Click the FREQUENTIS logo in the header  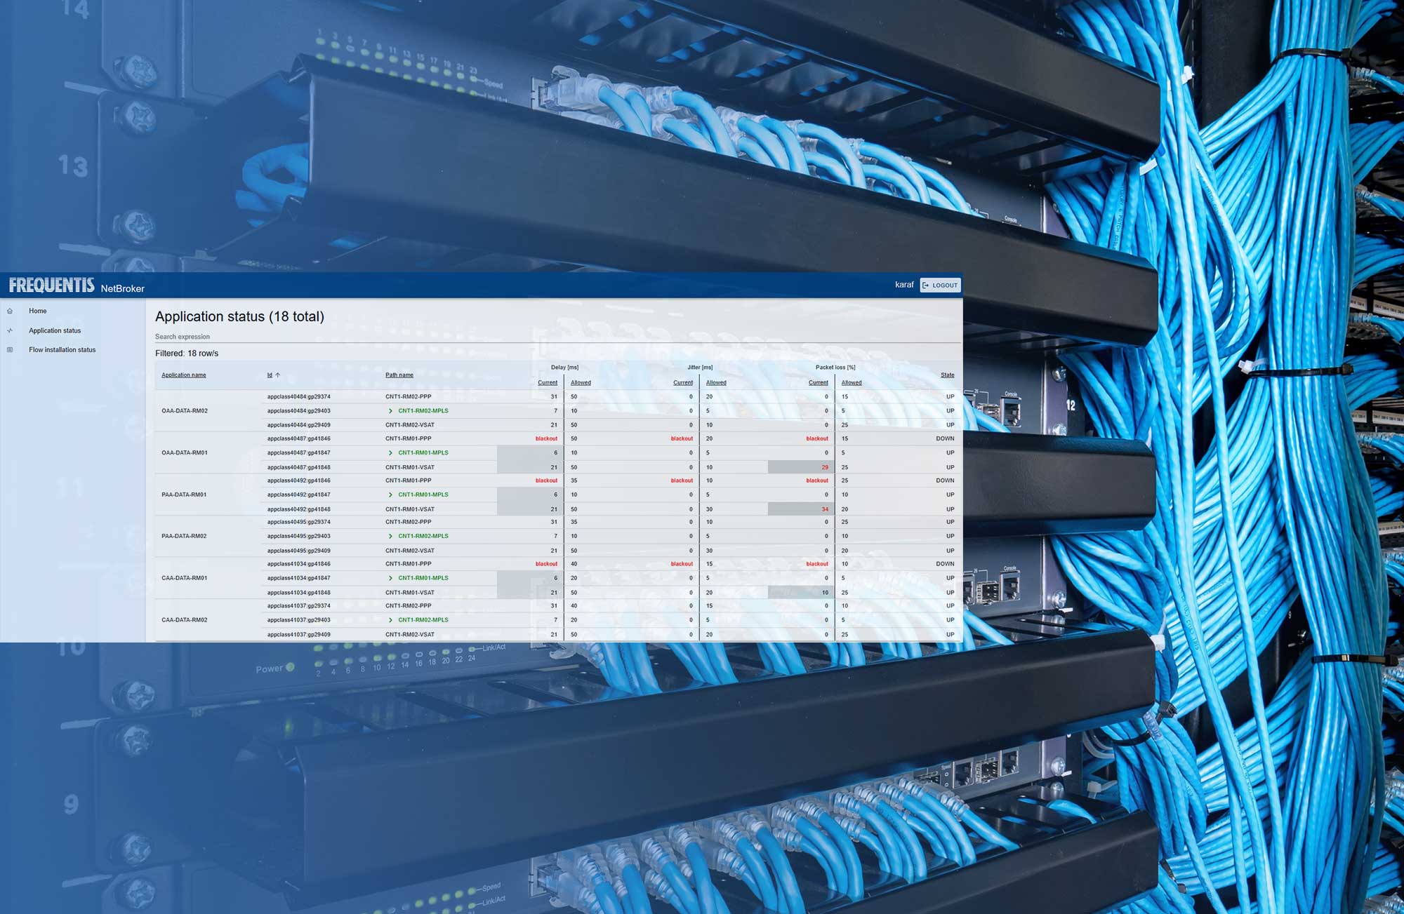coord(51,285)
